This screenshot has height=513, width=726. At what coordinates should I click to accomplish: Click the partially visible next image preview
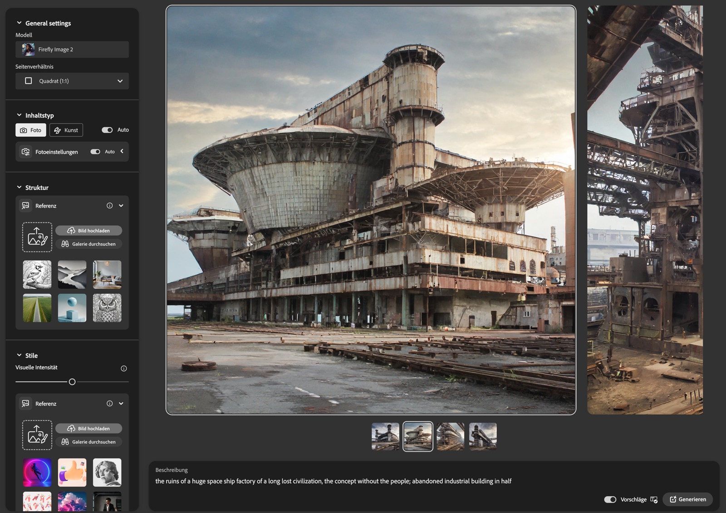645,210
